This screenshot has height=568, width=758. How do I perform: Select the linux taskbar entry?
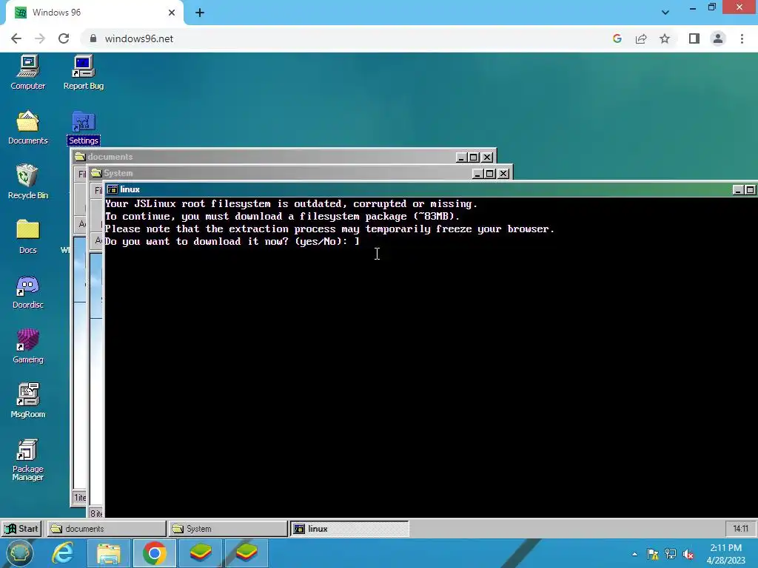[x=349, y=528]
